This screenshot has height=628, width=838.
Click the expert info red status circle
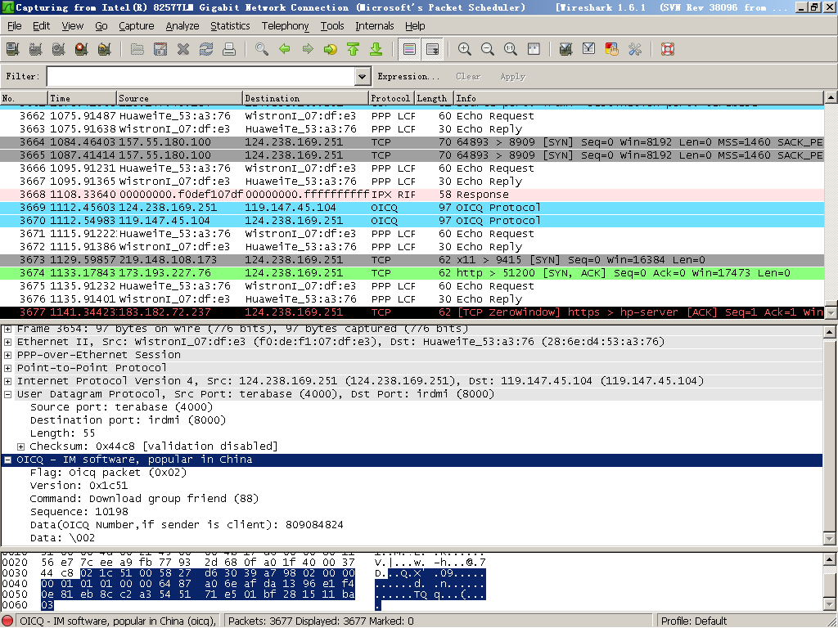pyautogui.click(x=8, y=621)
